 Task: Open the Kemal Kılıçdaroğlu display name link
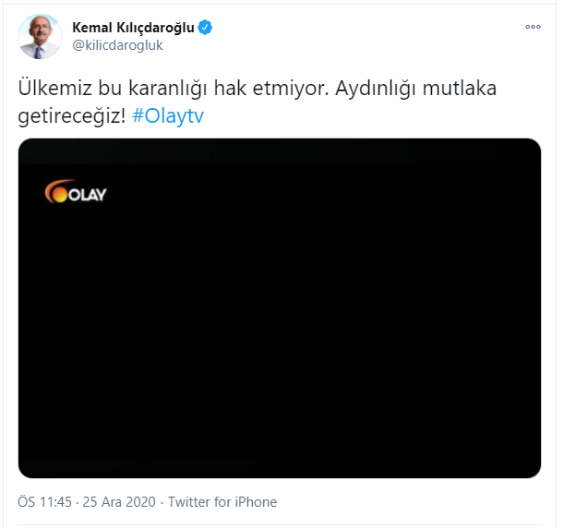point(133,28)
